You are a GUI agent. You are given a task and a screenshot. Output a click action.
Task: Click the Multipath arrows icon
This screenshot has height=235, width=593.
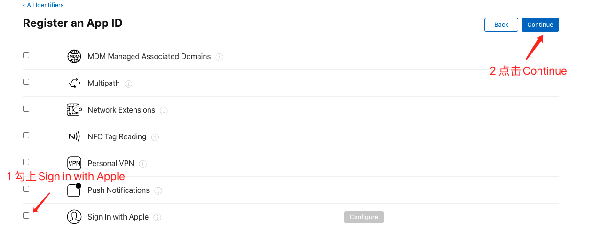(74, 83)
